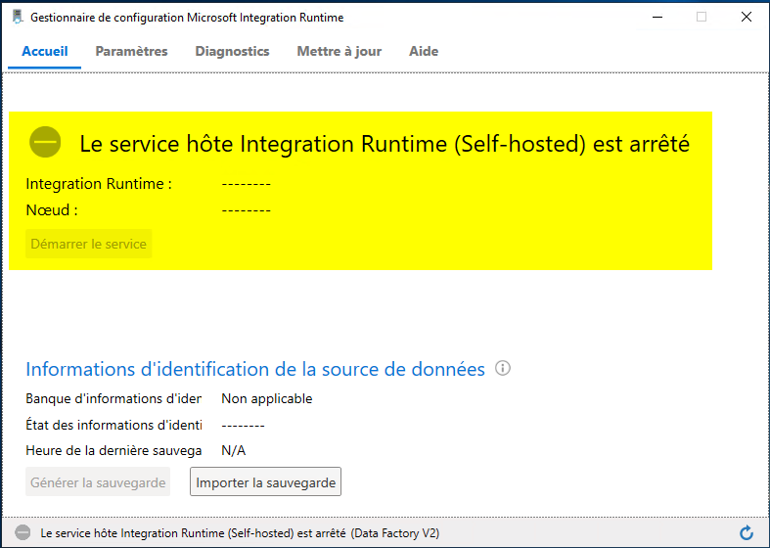Click the info icon beside data source credentials heading
770x548 pixels.
coord(502,368)
